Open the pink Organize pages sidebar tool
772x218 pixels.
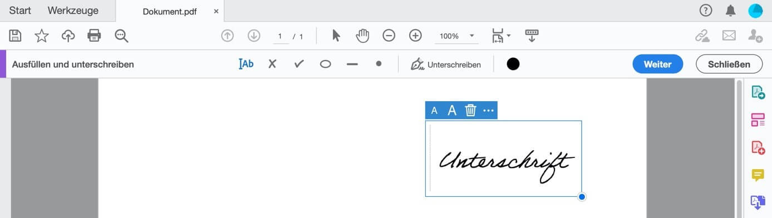pos(758,120)
